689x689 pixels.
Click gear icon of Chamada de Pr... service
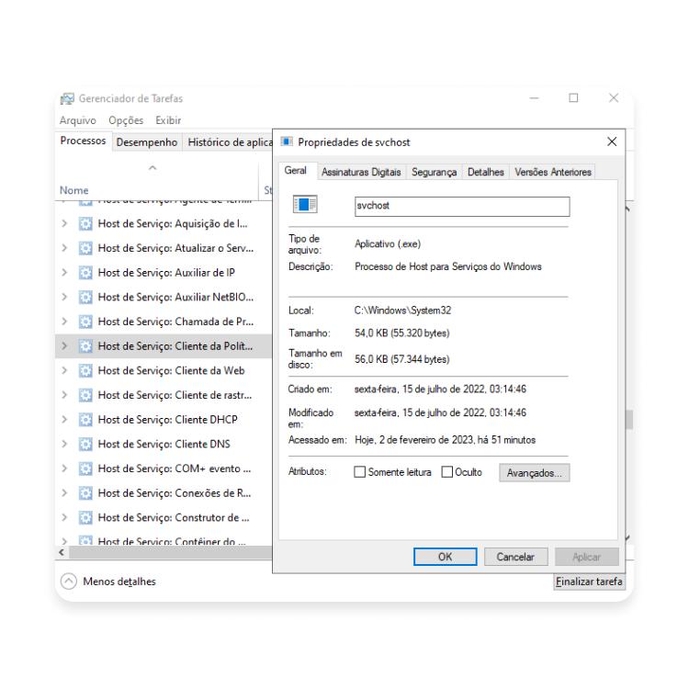point(85,322)
